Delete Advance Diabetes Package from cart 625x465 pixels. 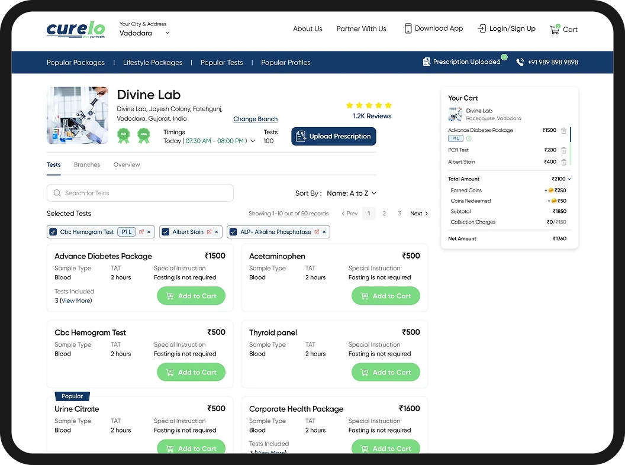click(x=563, y=131)
